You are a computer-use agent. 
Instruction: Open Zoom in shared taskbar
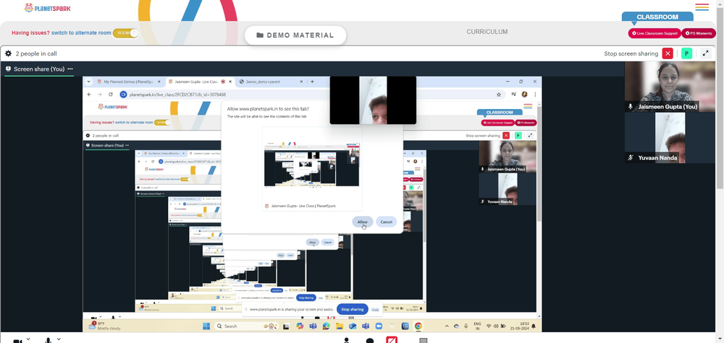(379, 326)
